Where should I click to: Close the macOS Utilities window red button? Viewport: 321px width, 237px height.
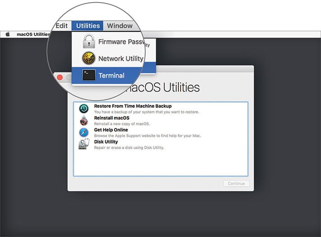point(60,77)
